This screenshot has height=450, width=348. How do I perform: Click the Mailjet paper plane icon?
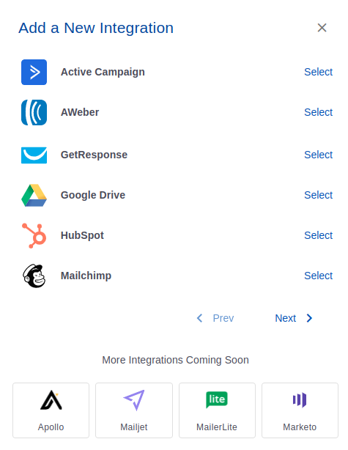[x=133, y=400]
